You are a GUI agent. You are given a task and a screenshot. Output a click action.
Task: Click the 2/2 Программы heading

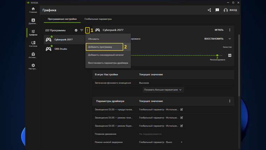(55, 30)
